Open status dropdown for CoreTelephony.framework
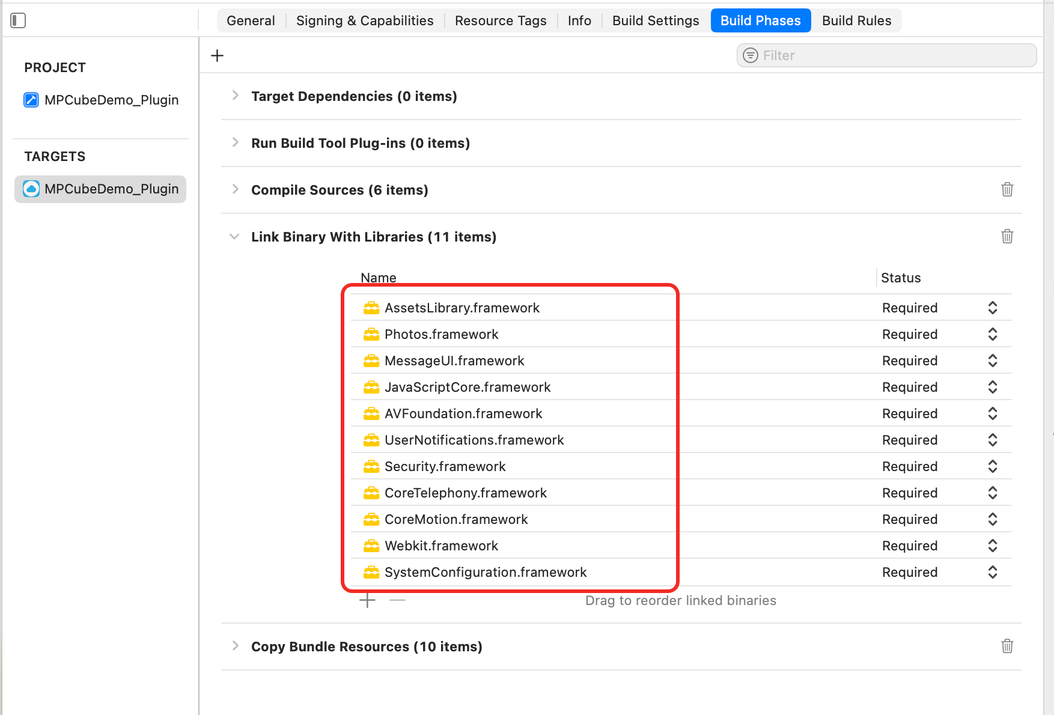1054x715 pixels. tap(993, 493)
